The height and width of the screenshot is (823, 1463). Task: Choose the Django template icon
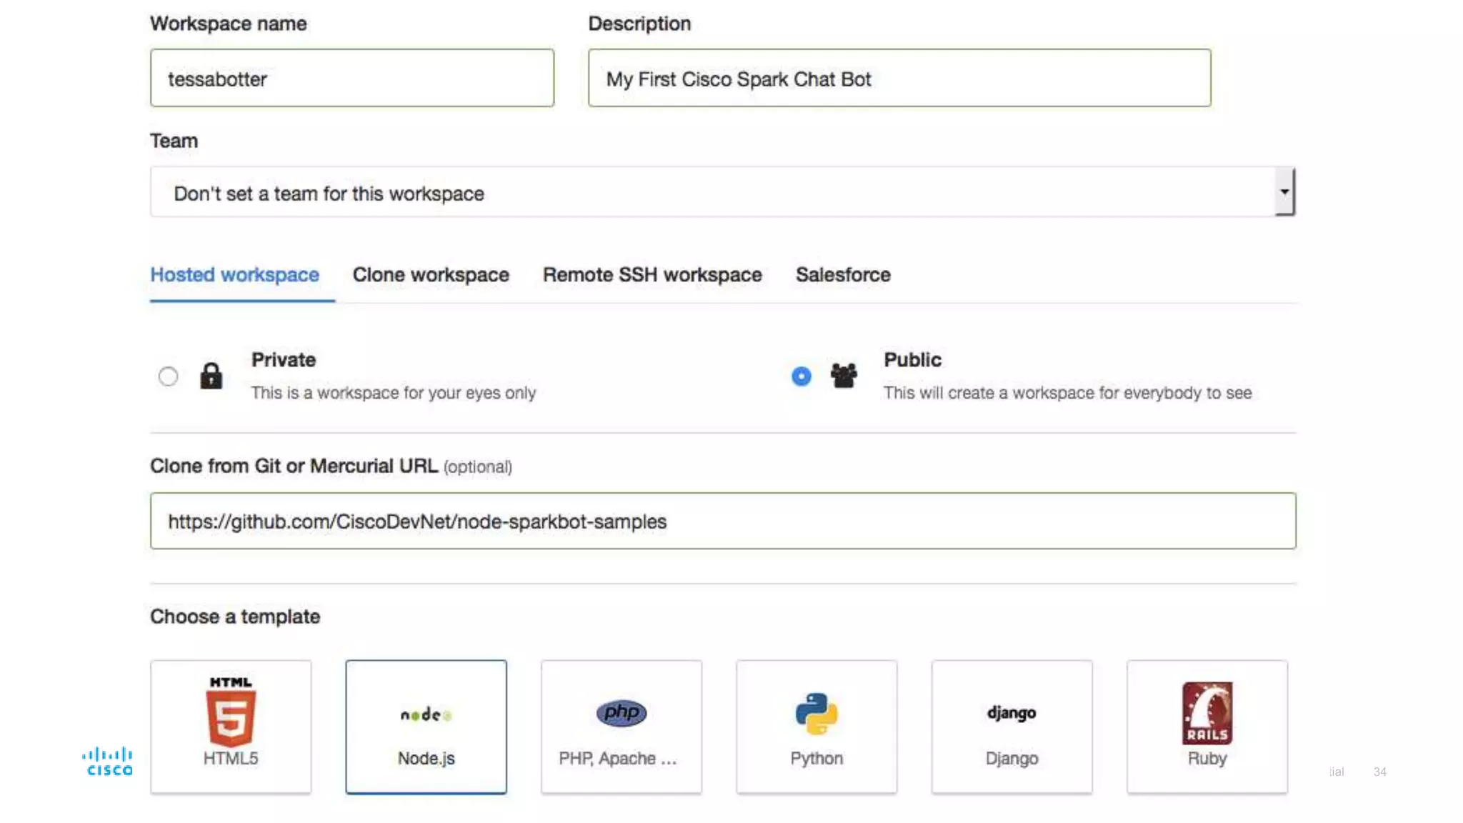1012,713
